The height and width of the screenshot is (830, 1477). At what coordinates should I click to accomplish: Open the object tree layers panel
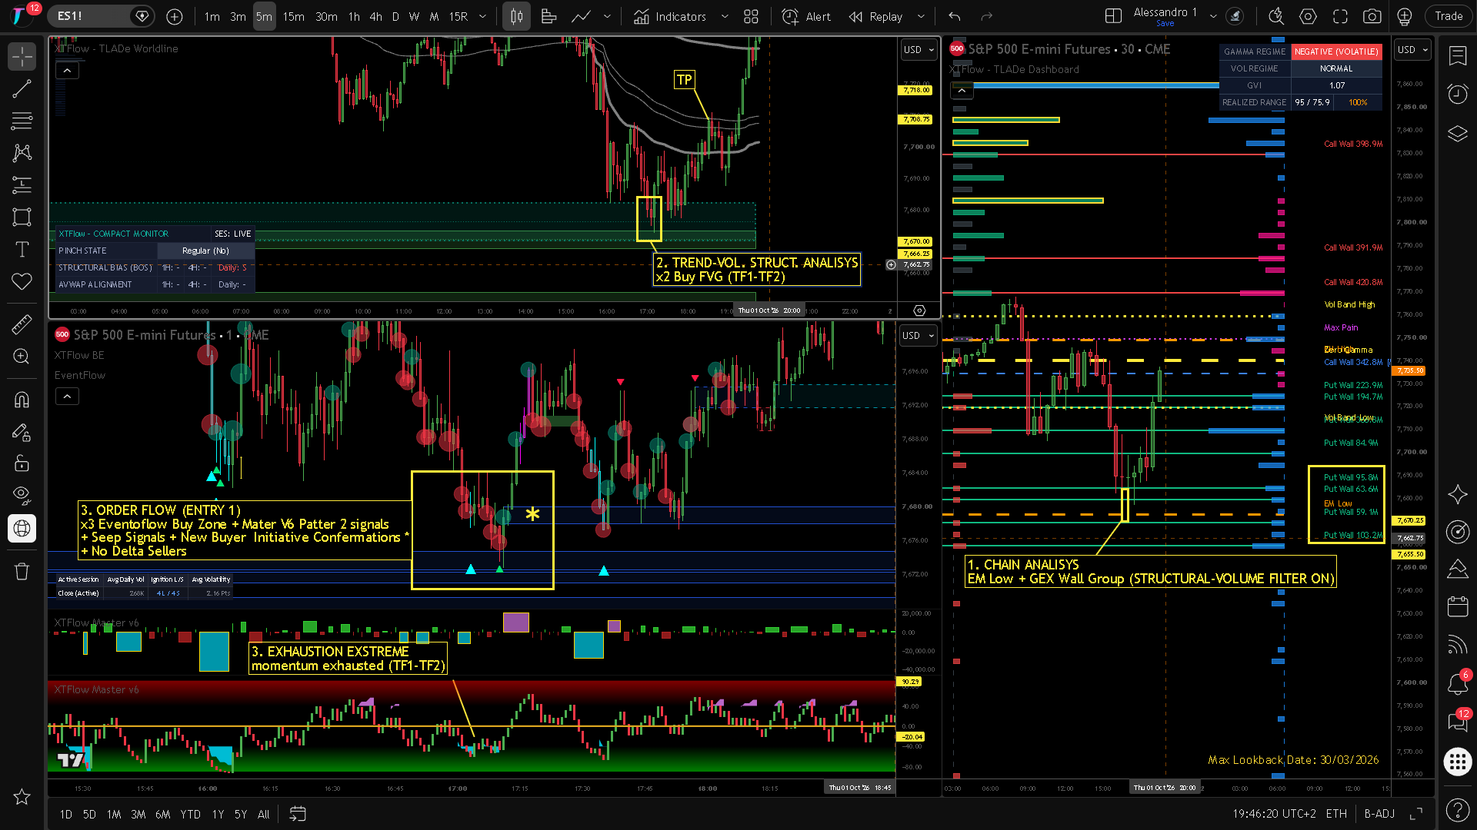point(1458,134)
